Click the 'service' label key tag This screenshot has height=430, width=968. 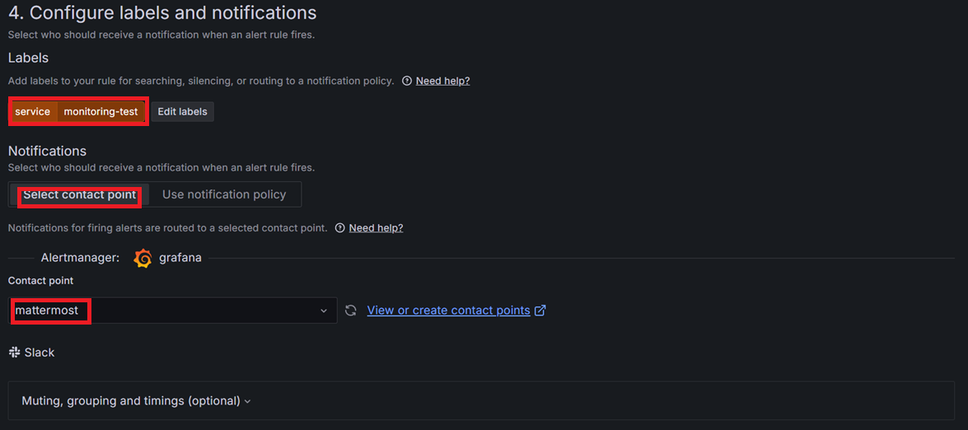(x=33, y=112)
